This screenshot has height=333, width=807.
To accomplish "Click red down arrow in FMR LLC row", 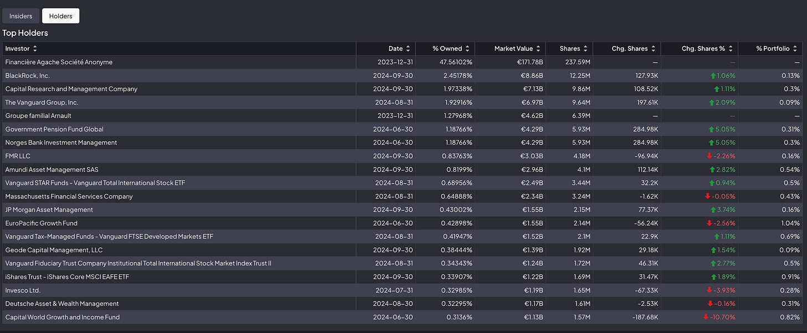I will pos(709,156).
